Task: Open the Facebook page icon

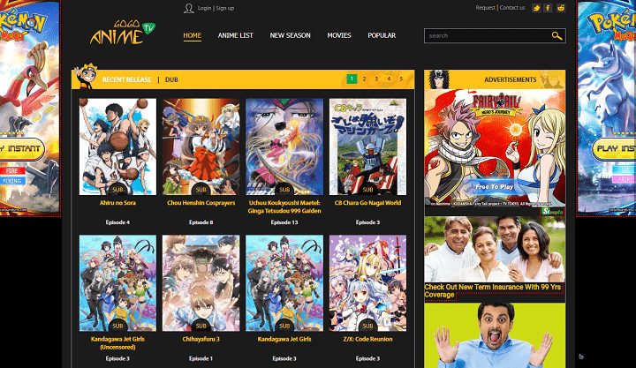Action: click(548, 8)
